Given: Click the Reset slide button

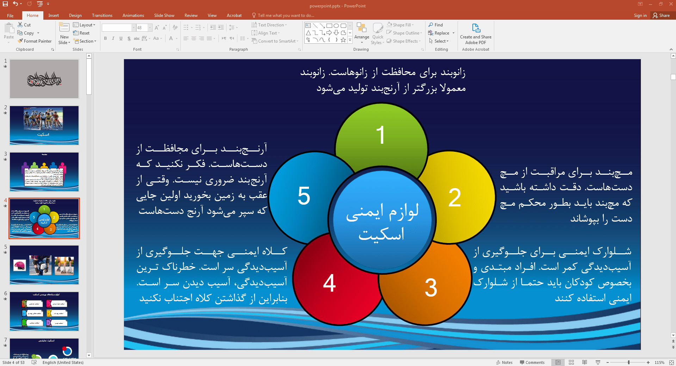Looking at the screenshot, I should 81,33.
